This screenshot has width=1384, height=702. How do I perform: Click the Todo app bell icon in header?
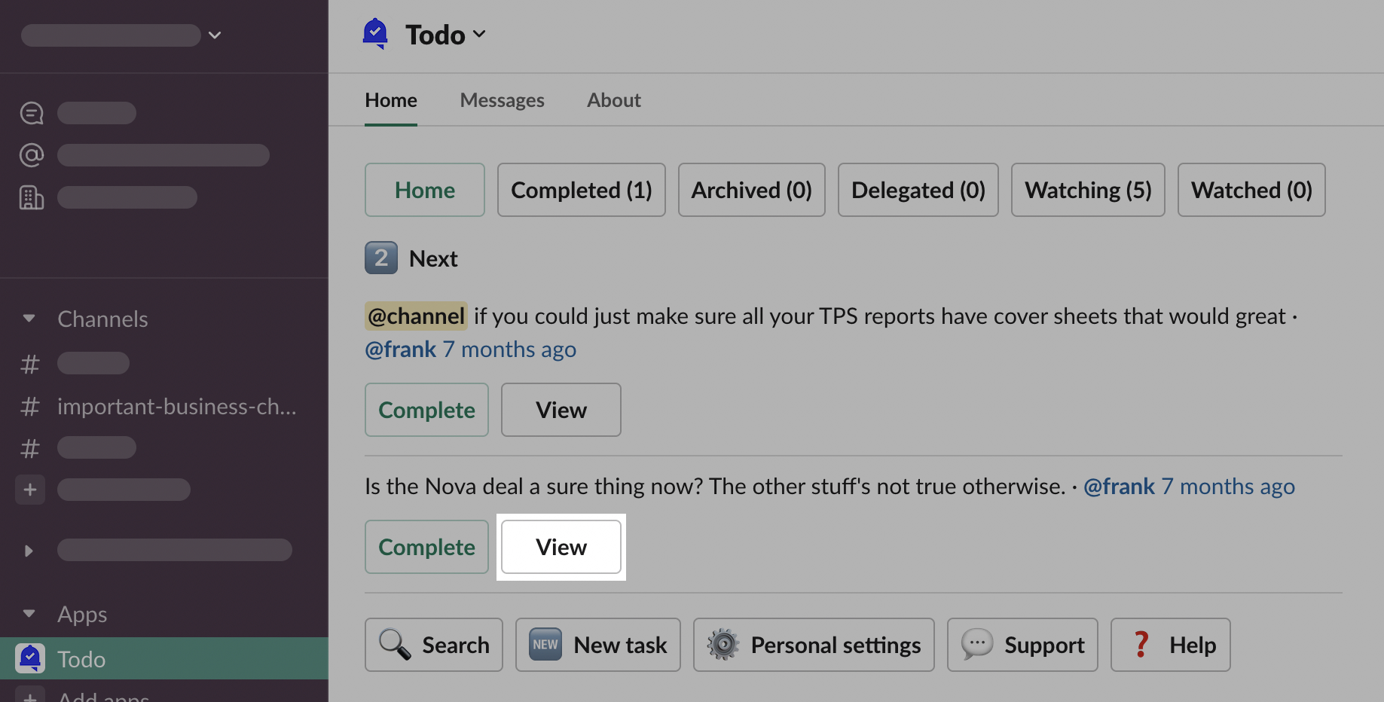click(x=375, y=34)
